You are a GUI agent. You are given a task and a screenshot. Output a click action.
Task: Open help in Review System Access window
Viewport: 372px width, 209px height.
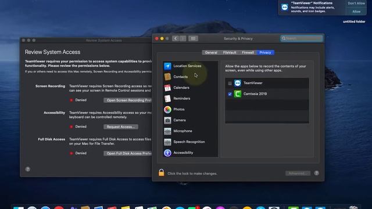point(28,169)
